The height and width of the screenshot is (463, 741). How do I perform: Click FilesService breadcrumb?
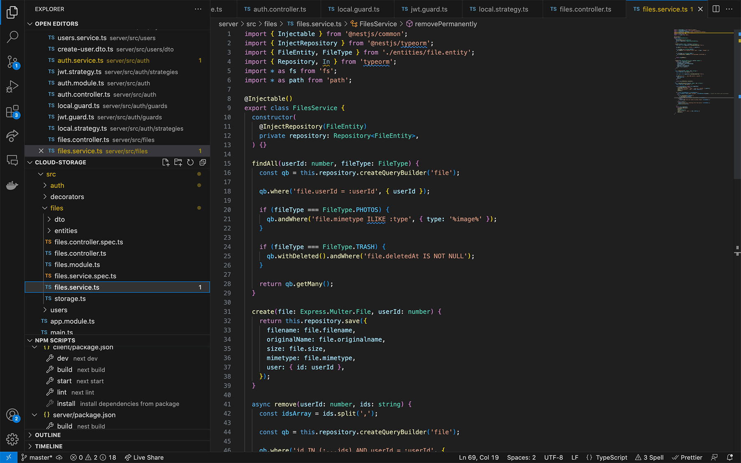coord(378,24)
